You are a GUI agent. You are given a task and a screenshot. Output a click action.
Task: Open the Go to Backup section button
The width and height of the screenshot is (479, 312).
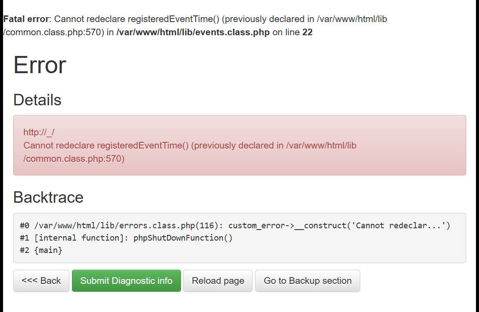308,281
